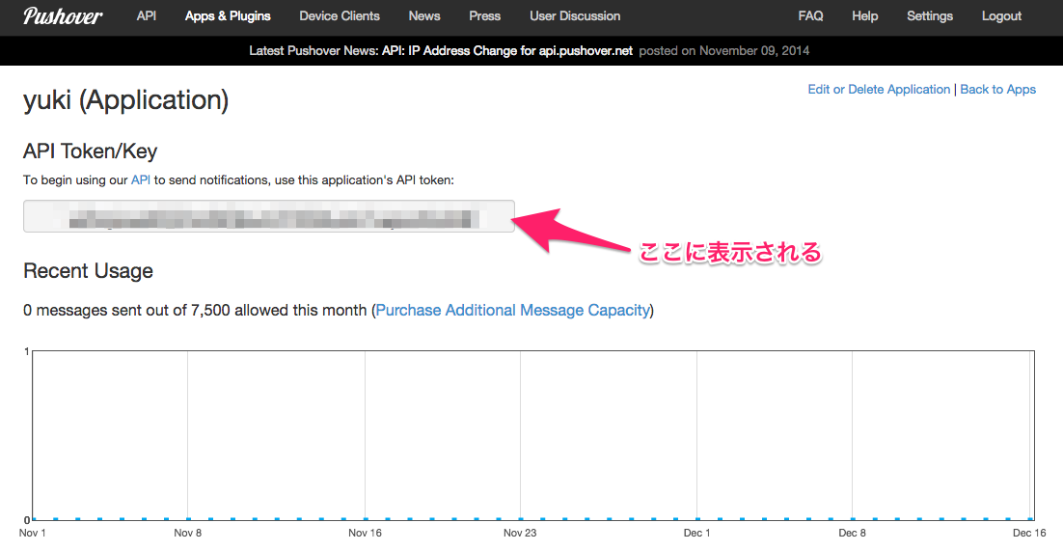Open User Discussion page
Screen dimensions: 1063x551
point(575,15)
